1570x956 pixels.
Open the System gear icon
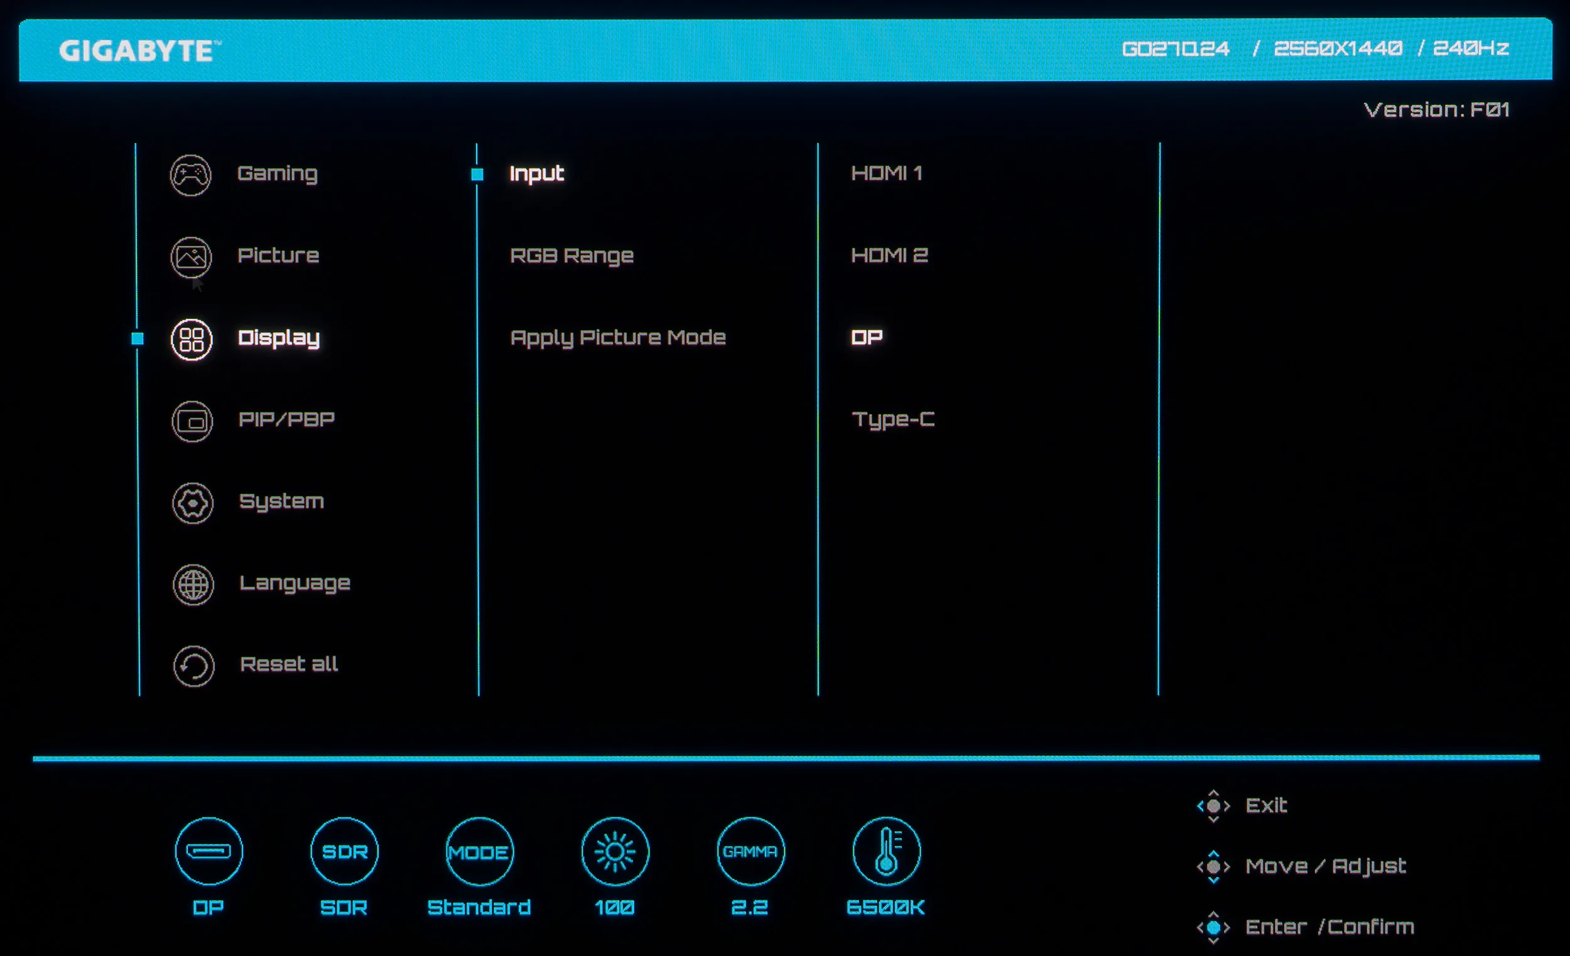point(192,503)
